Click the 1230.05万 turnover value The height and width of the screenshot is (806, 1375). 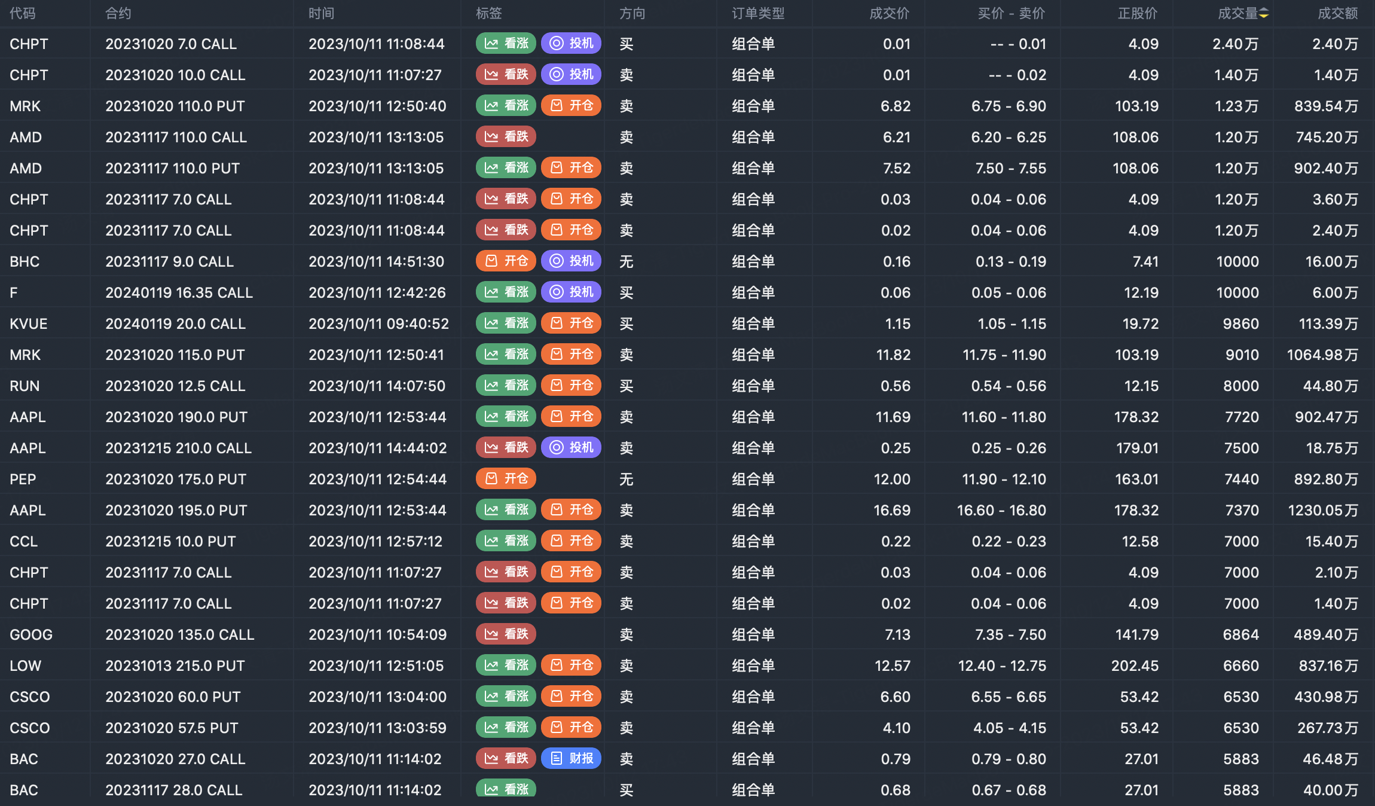(1323, 510)
